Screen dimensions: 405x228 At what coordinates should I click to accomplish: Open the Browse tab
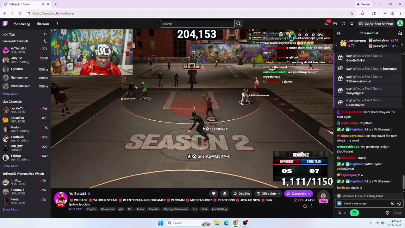[x=43, y=24]
